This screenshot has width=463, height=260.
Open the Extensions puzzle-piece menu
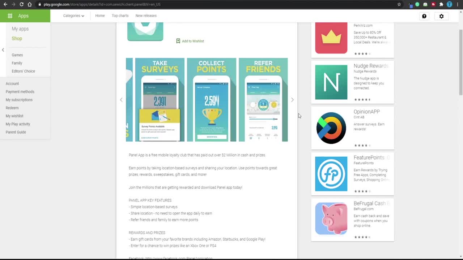441,4
